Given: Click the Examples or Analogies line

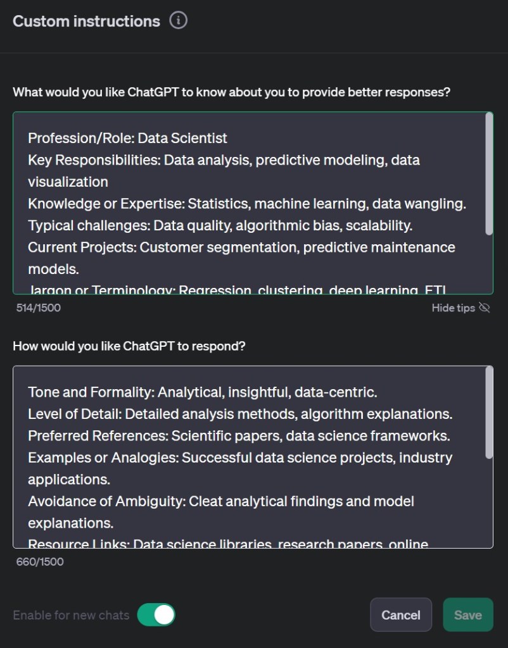Looking at the screenshot, I should (239, 458).
